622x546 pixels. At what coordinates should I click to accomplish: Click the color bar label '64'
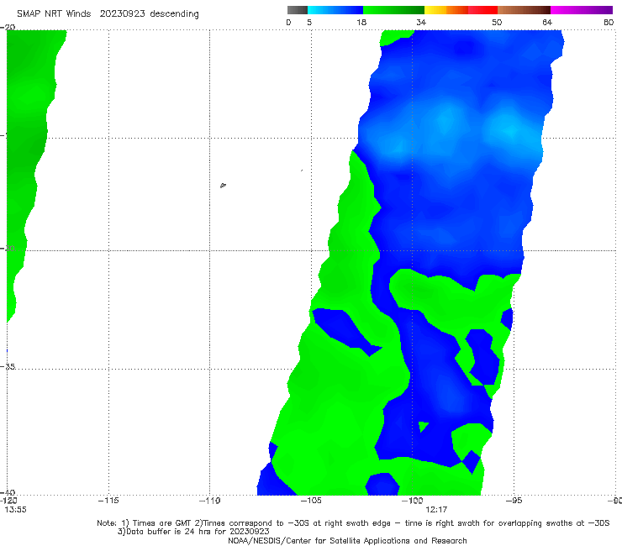(x=547, y=23)
